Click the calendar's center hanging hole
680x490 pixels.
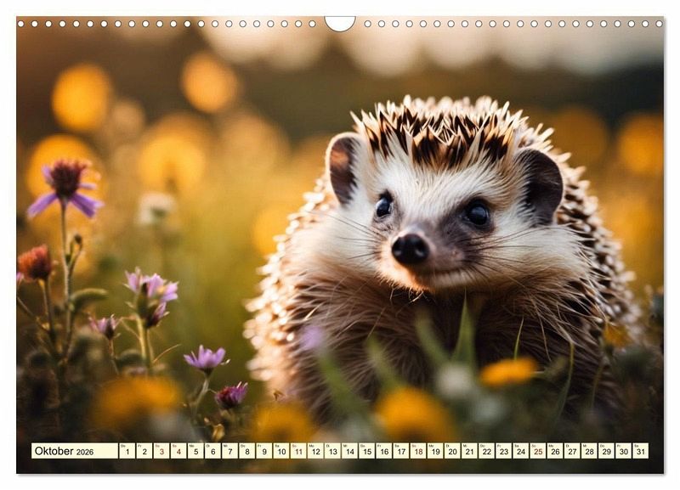[340, 22]
